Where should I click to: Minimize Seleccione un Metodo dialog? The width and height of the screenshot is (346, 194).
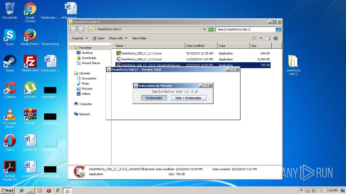(x=200, y=86)
